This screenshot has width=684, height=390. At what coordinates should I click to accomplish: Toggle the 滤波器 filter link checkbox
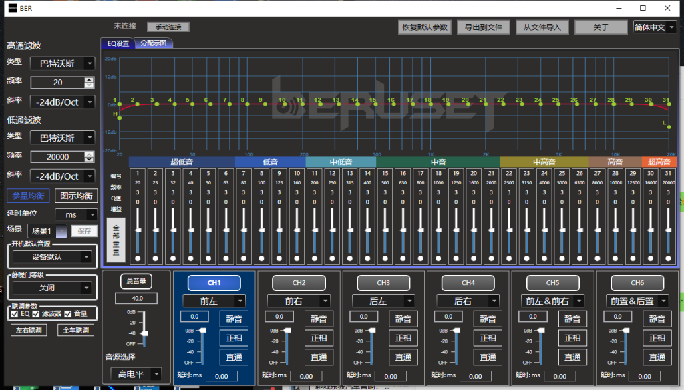click(x=36, y=314)
